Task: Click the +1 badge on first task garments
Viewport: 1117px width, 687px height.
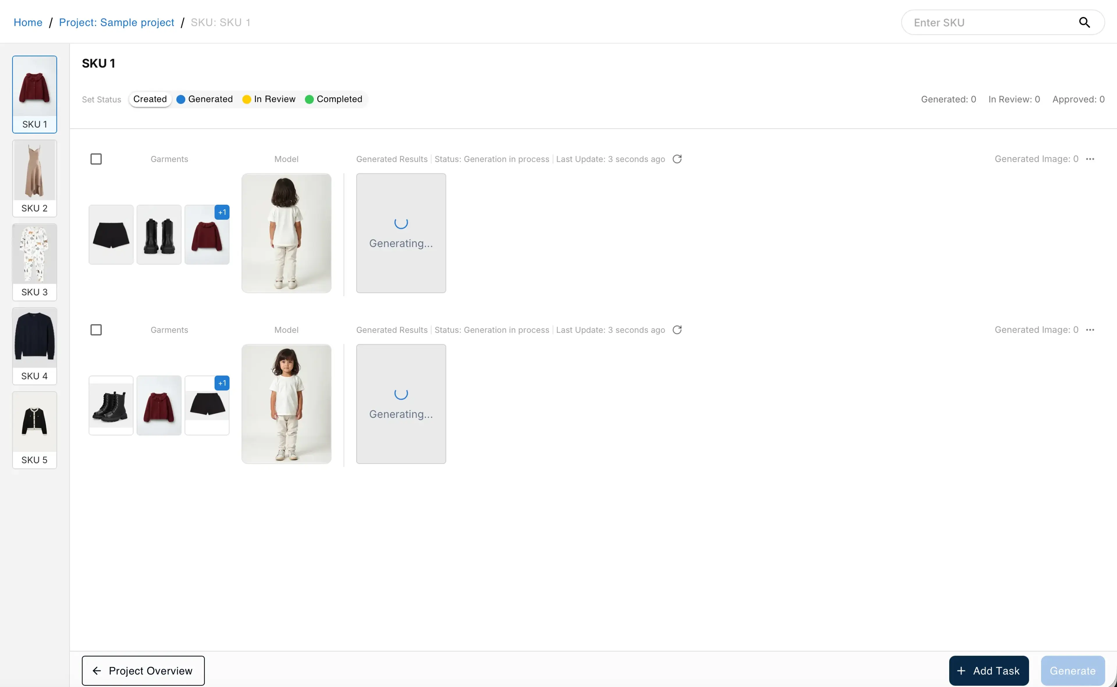Action: [222, 212]
